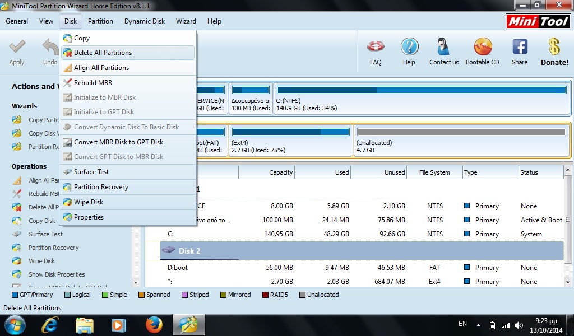This screenshot has width=574, height=336.
Task: Open the Windows Start button
Action: click(x=15, y=325)
